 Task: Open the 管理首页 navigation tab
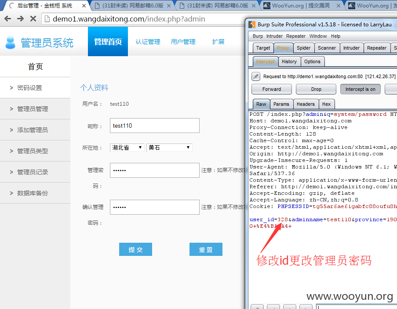tap(108, 41)
